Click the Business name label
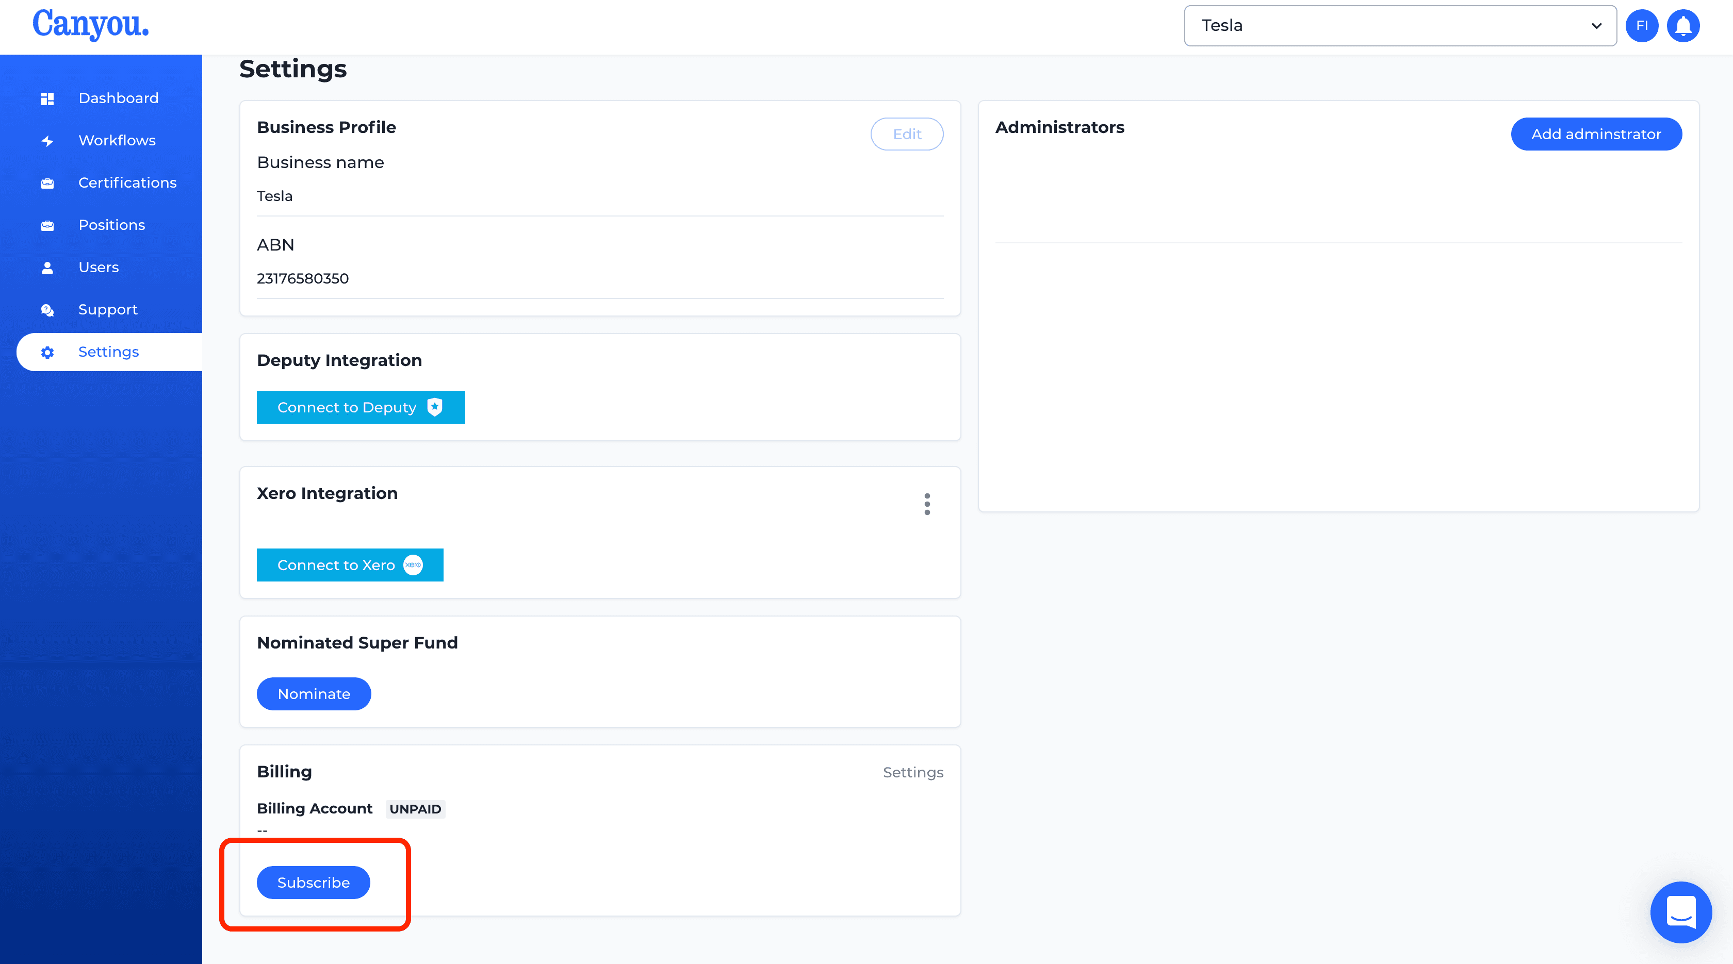The height and width of the screenshot is (964, 1733). click(320, 163)
